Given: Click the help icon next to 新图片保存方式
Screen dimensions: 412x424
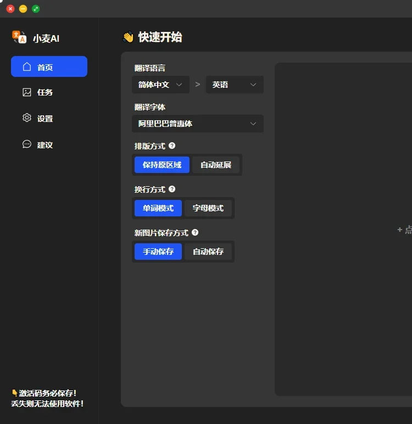Looking at the screenshot, I should [x=195, y=232].
